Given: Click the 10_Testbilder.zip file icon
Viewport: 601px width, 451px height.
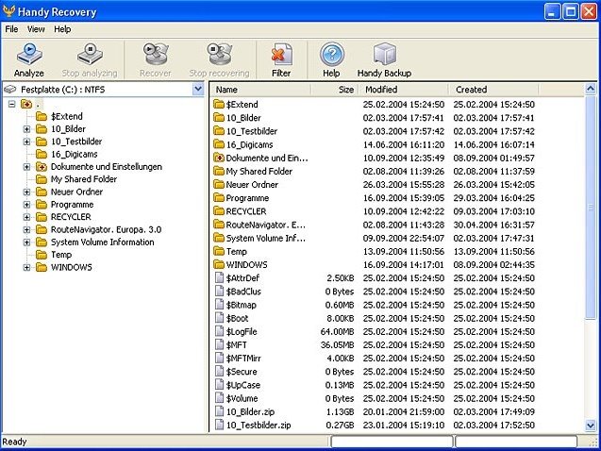Looking at the screenshot, I should (219, 425).
